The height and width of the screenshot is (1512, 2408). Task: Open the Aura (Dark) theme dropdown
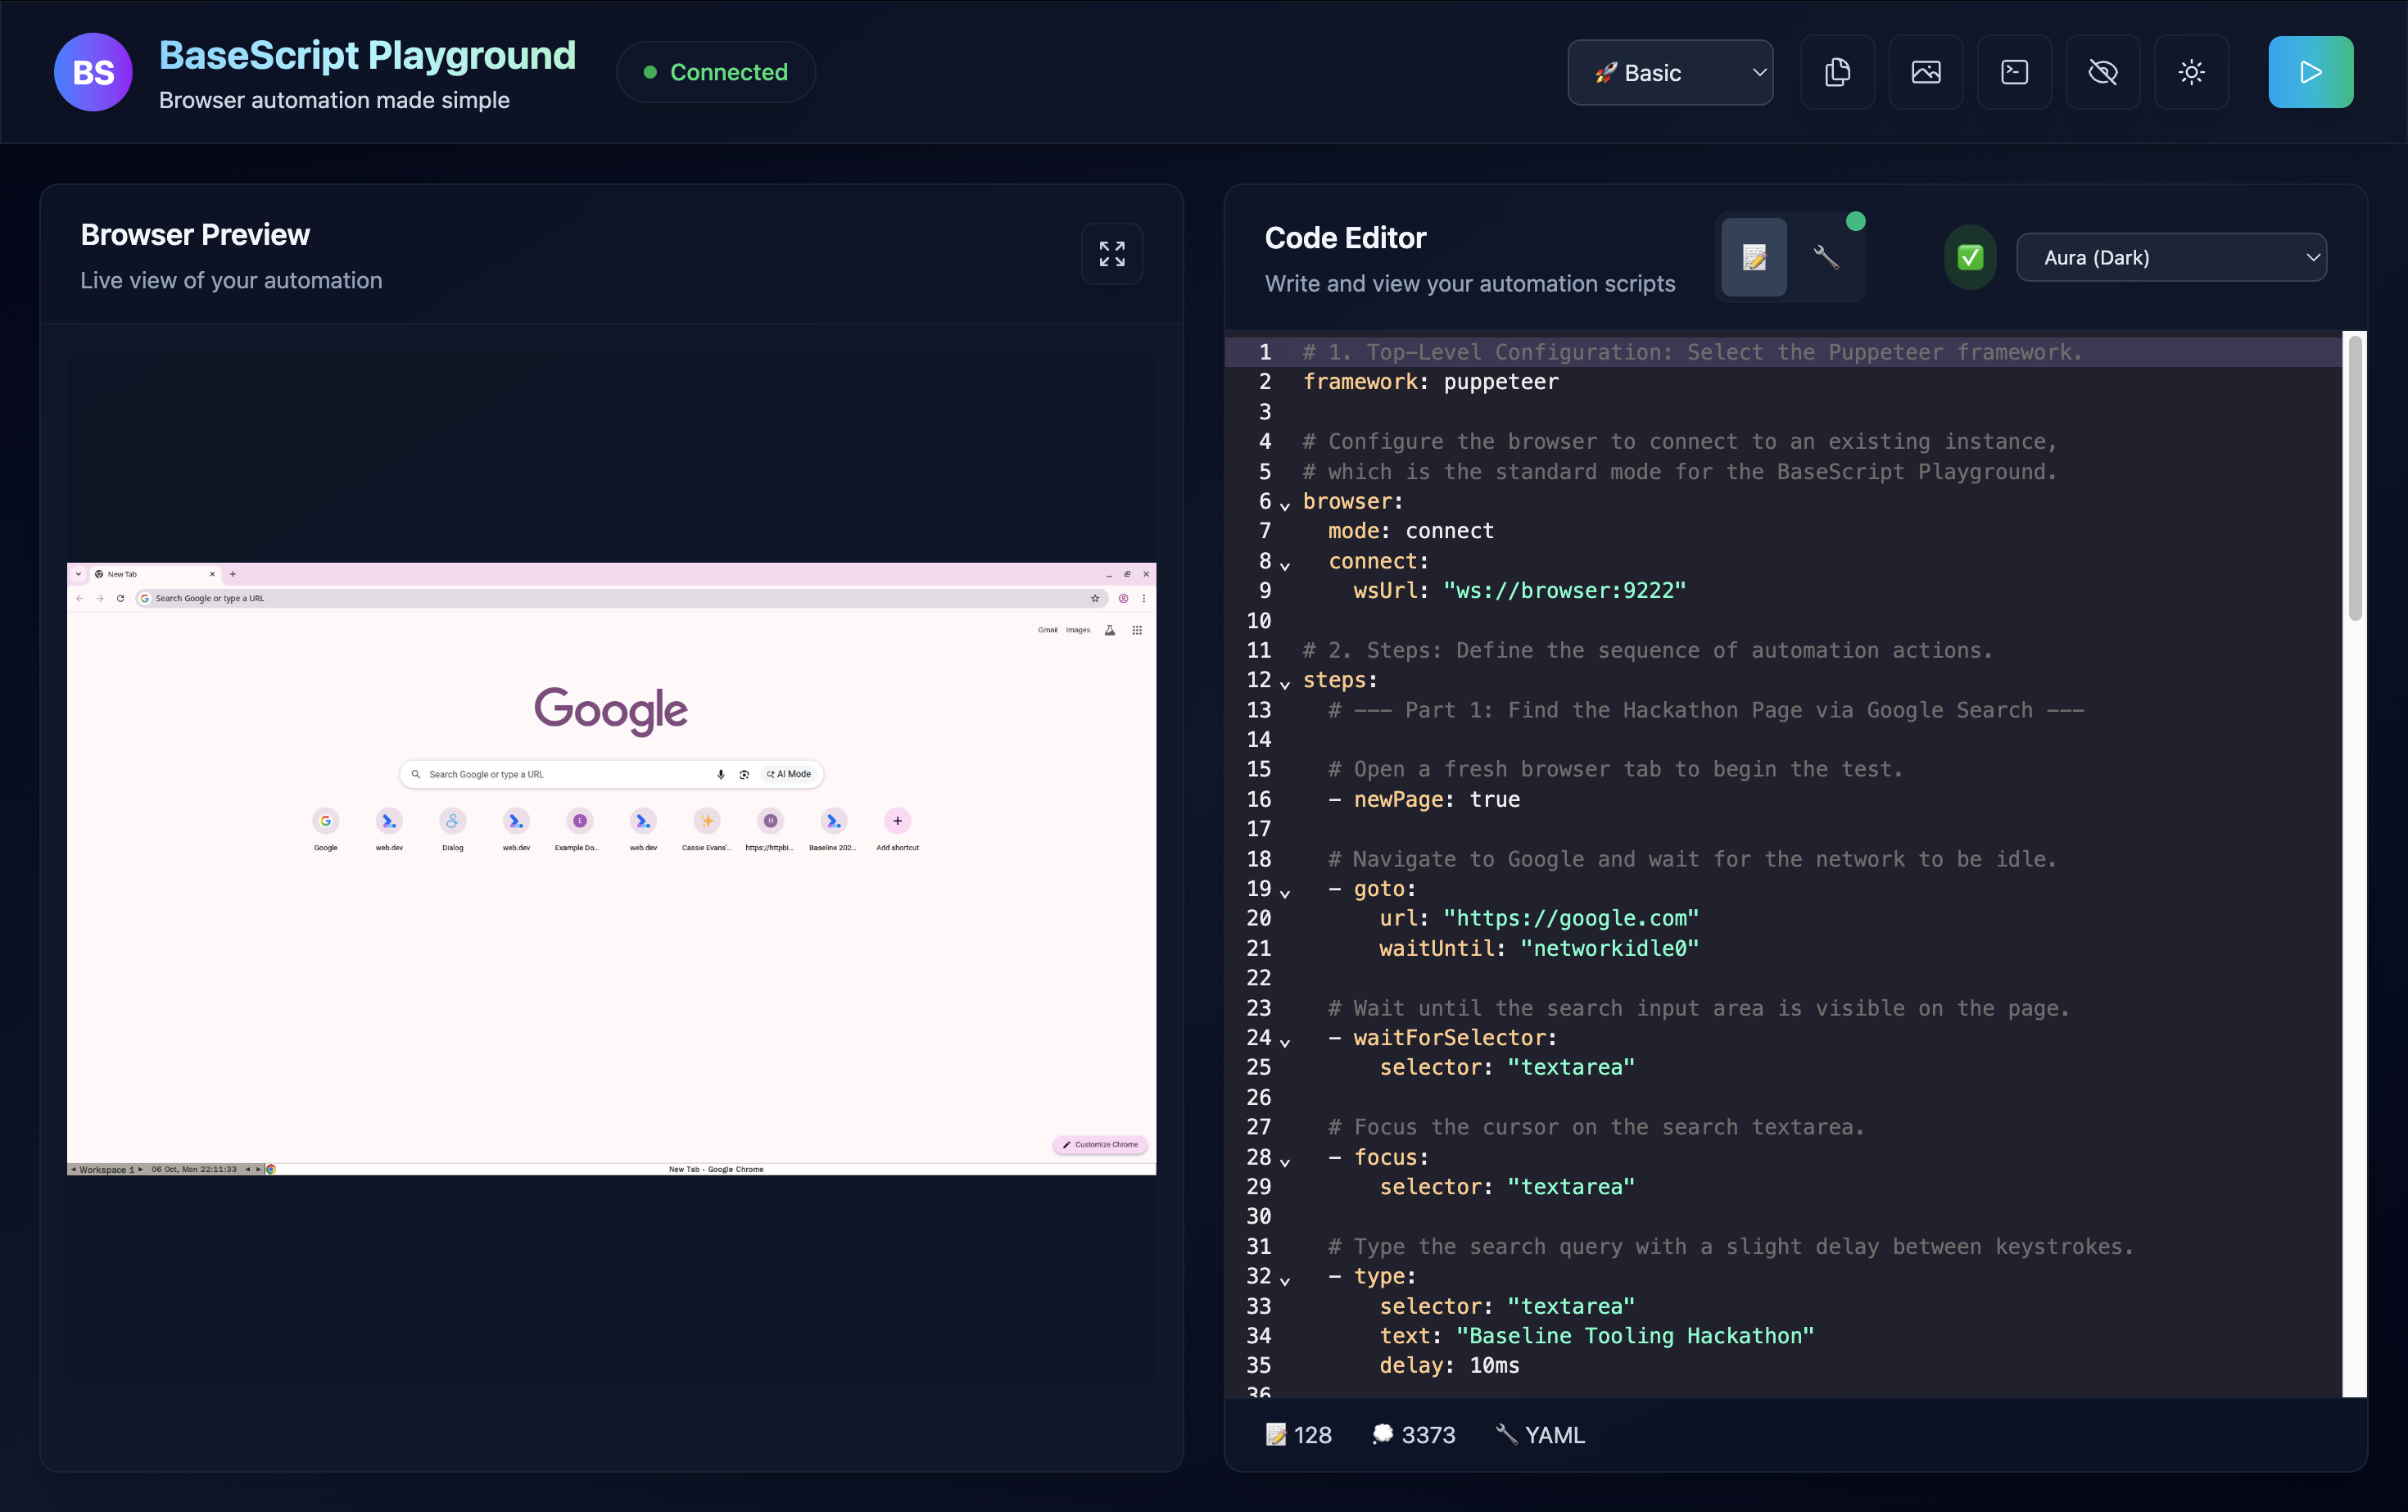click(x=2171, y=257)
